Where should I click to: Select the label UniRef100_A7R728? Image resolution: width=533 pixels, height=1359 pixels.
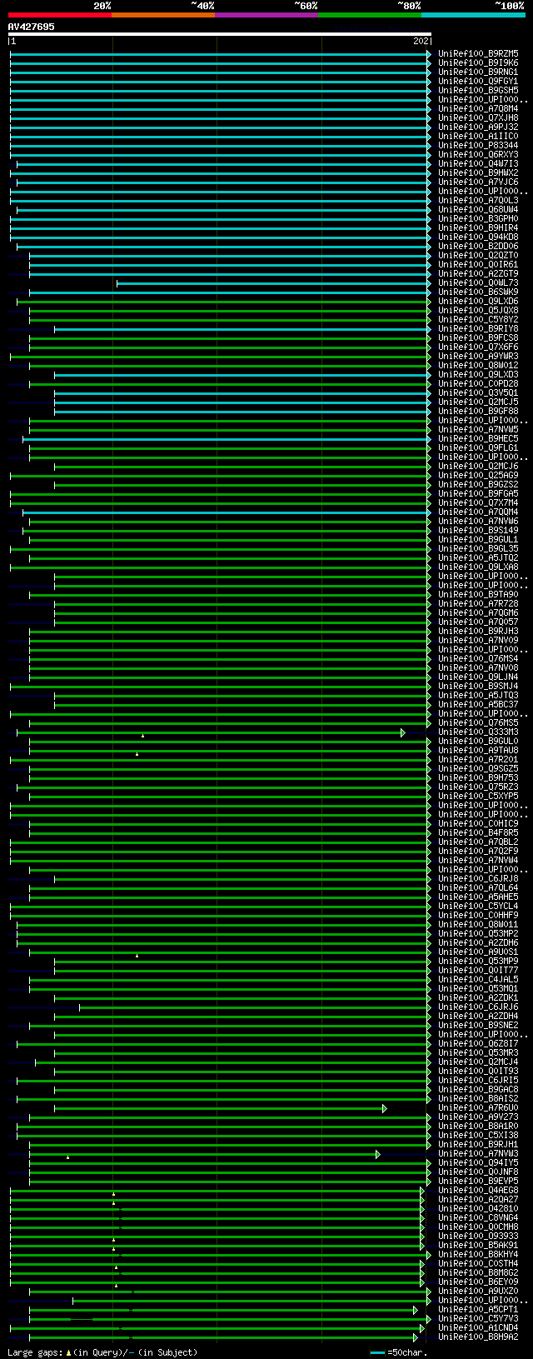(x=478, y=604)
